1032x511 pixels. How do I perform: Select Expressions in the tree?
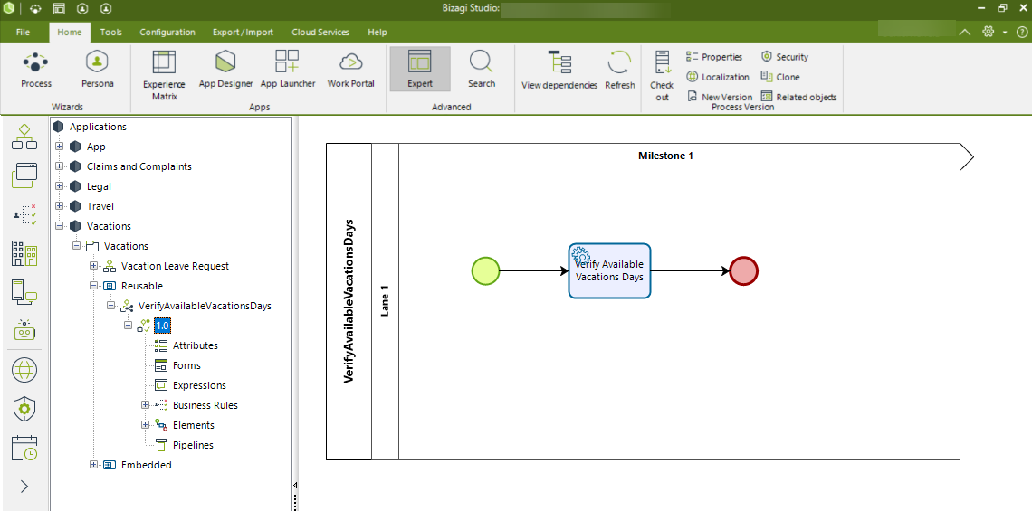coord(199,385)
